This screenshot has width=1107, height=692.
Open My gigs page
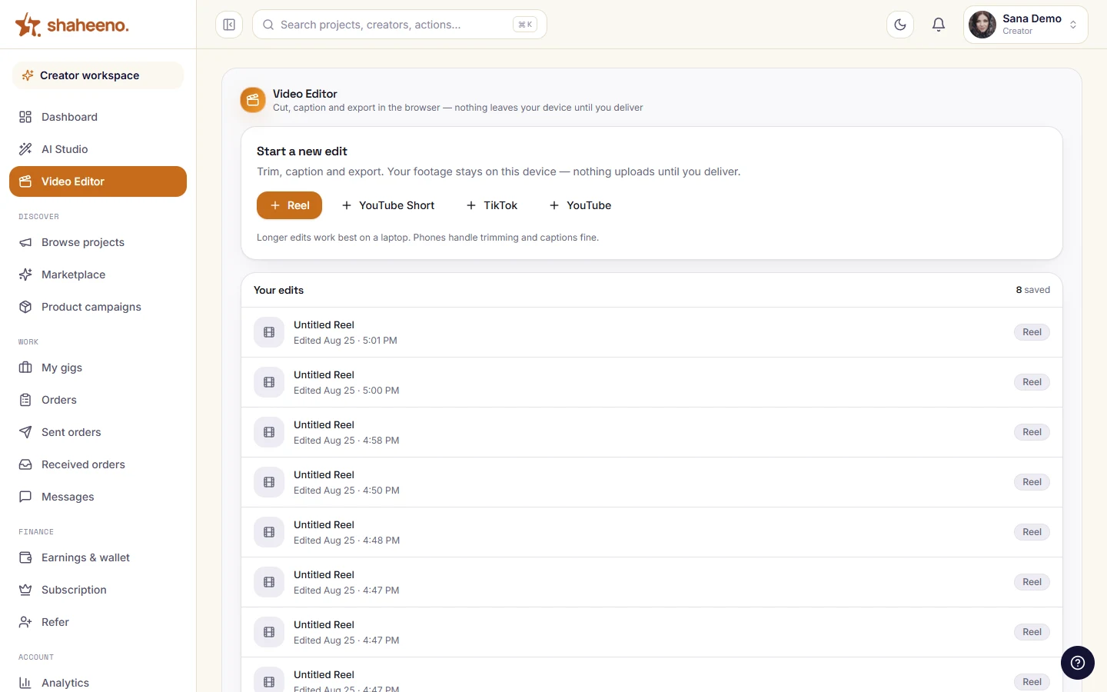[98, 368]
